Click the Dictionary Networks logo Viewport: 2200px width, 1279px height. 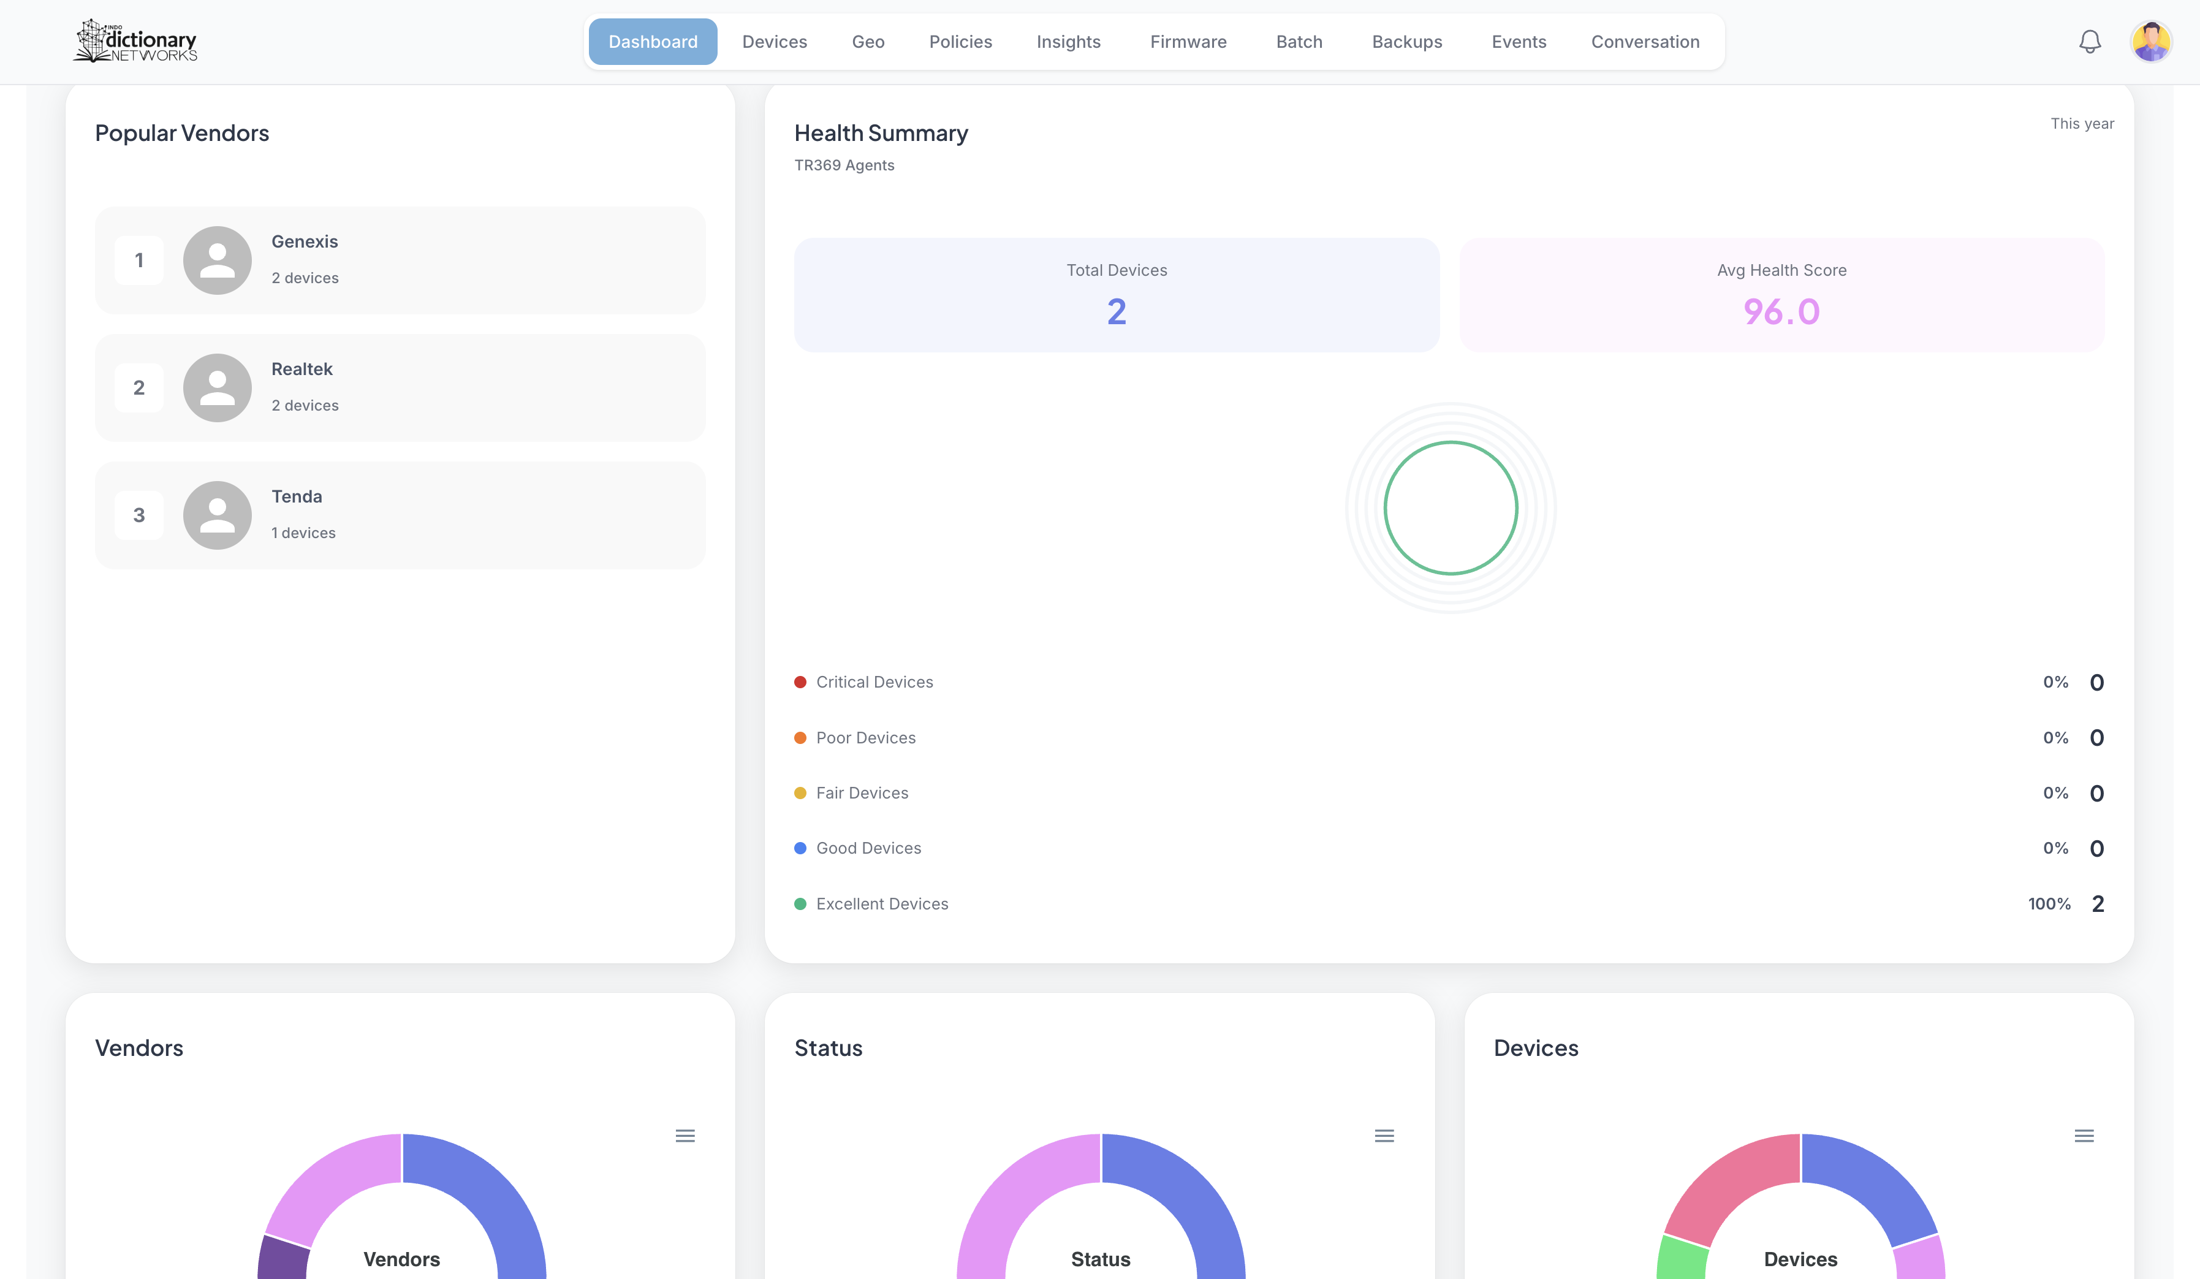coord(136,41)
